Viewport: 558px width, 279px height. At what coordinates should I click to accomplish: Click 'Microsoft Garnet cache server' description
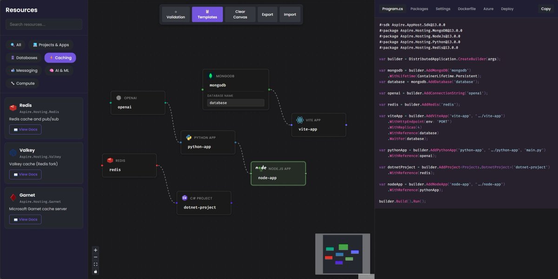38,209
